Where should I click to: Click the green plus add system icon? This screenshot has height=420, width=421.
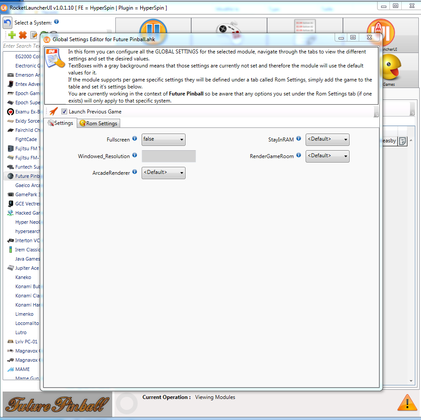click(12, 35)
